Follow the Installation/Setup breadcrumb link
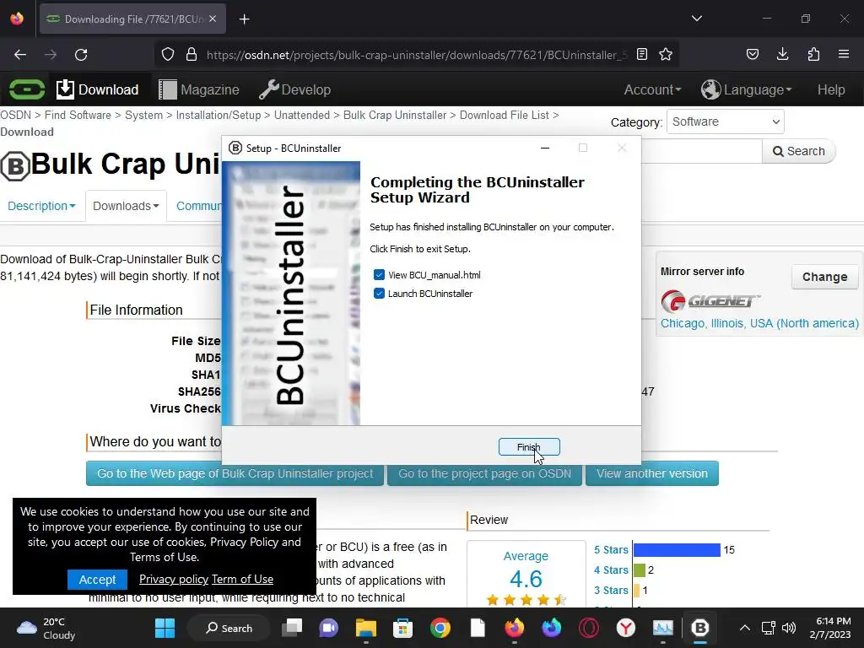The height and width of the screenshot is (648, 864). (x=219, y=115)
